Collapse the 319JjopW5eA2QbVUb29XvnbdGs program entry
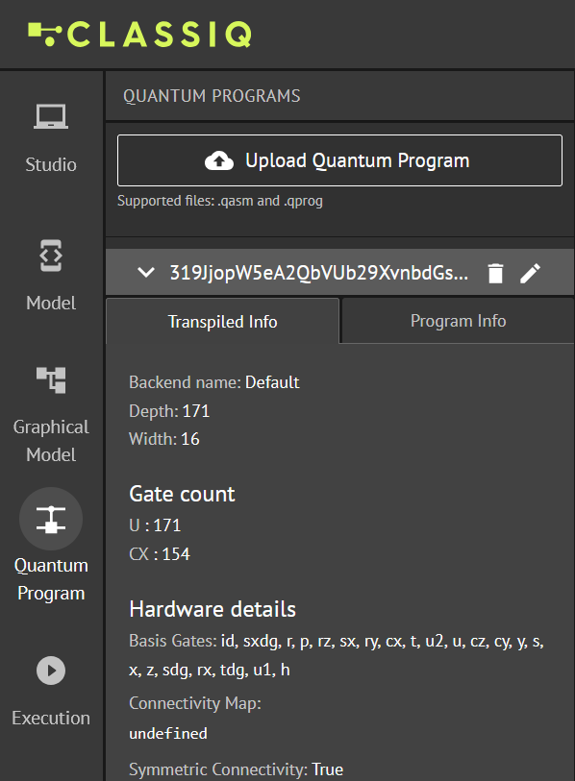Viewport: 575px width, 781px height. pos(145,273)
